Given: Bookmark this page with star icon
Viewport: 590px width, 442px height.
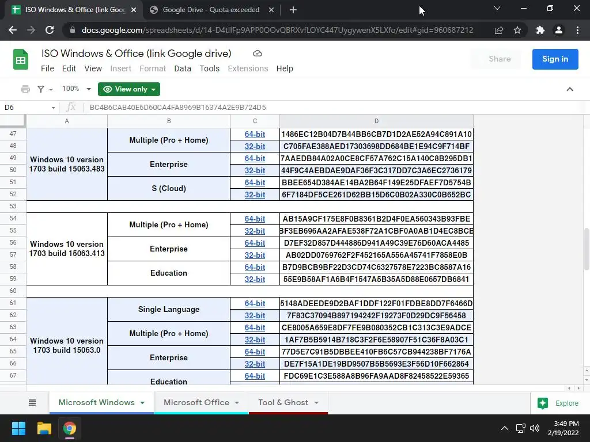Looking at the screenshot, I should pos(517,30).
